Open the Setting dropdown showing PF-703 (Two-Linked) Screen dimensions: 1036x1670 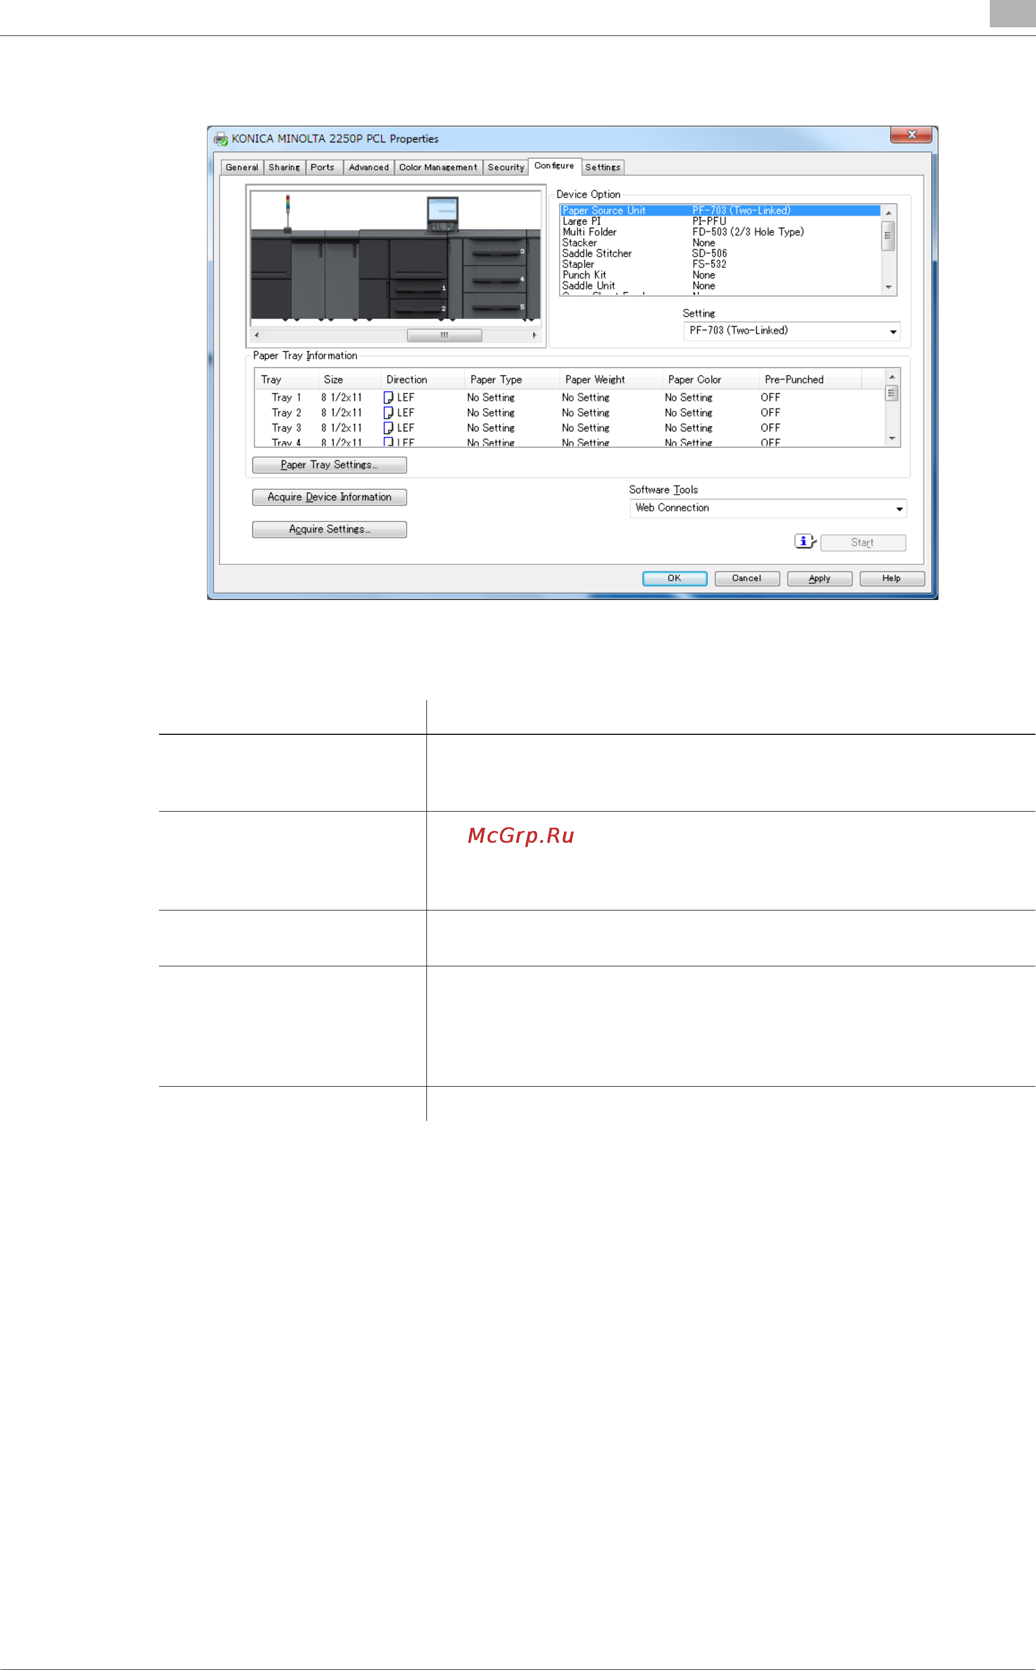coord(792,331)
